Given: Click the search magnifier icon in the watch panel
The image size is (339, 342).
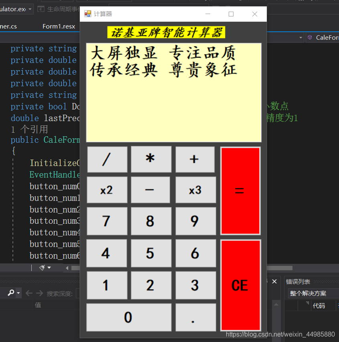Looking at the screenshot, I should pos(10,293).
